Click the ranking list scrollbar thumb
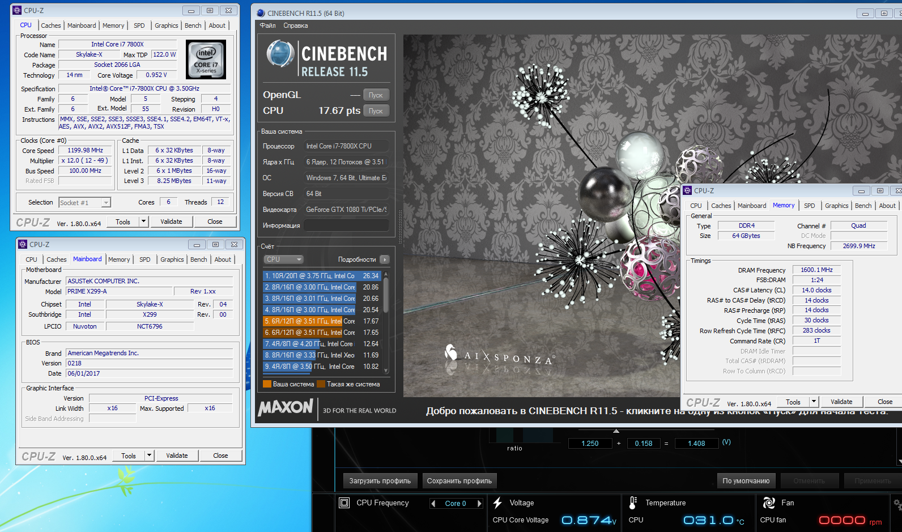The image size is (902, 532). tap(386, 295)
